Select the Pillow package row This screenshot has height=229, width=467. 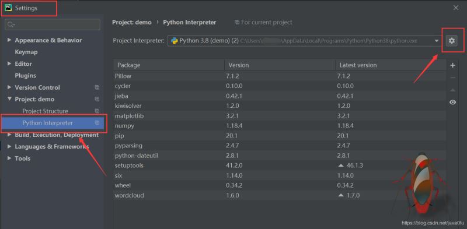280,76
